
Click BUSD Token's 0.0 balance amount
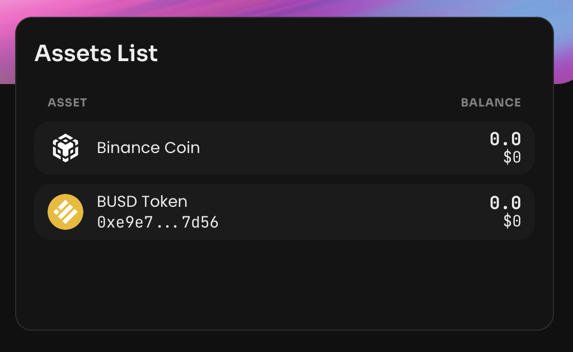click(x=505, y=203)
